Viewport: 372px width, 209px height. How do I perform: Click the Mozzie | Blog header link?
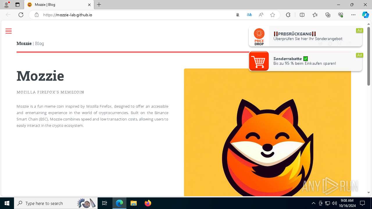(x=30, y=44)
